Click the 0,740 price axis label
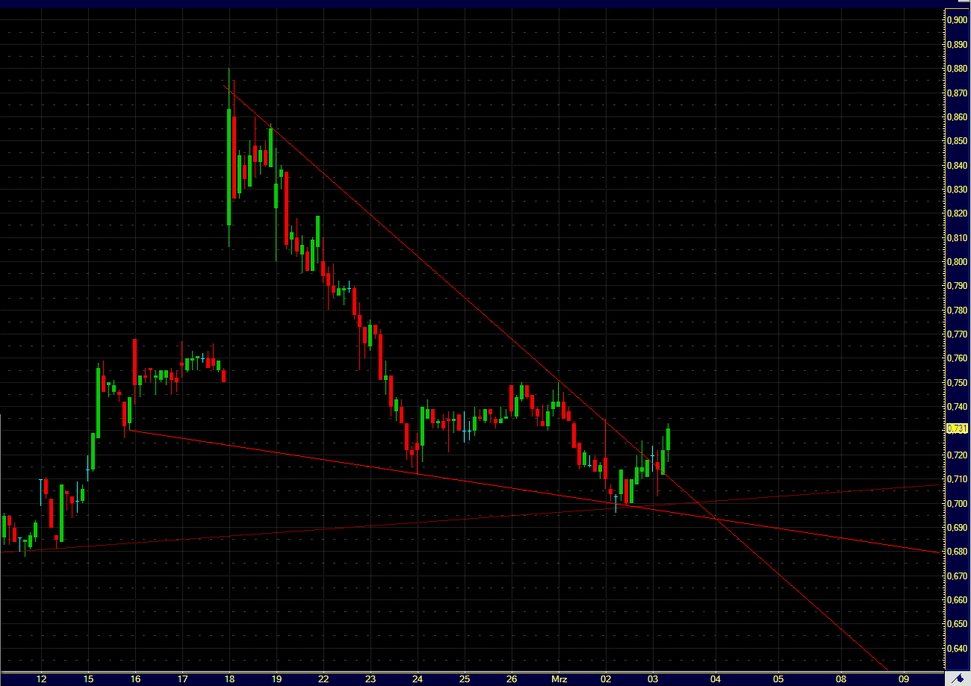The image size is (971, 686). (957, 407)
